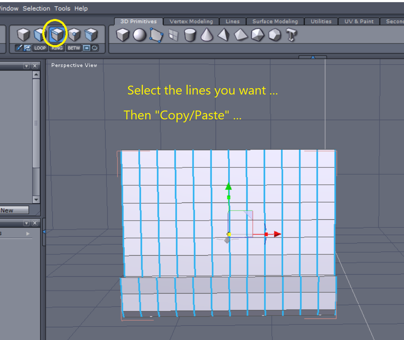Create a Pyramid primitive

click(224, 35)
